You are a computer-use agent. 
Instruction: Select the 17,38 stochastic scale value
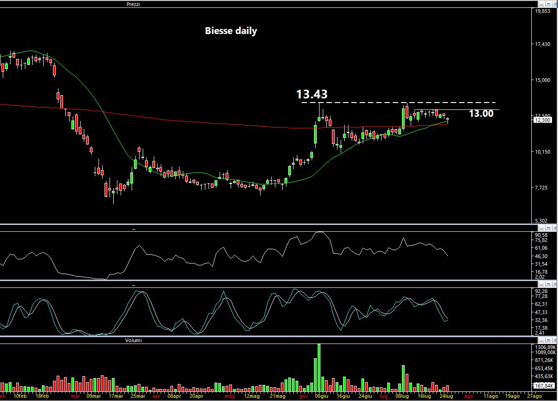(x=541, y=328)
